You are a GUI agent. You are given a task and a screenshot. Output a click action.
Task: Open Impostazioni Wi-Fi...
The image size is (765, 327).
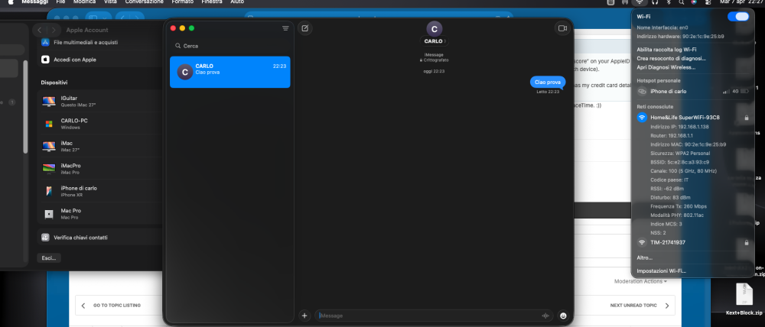click(x=661, y=270)
